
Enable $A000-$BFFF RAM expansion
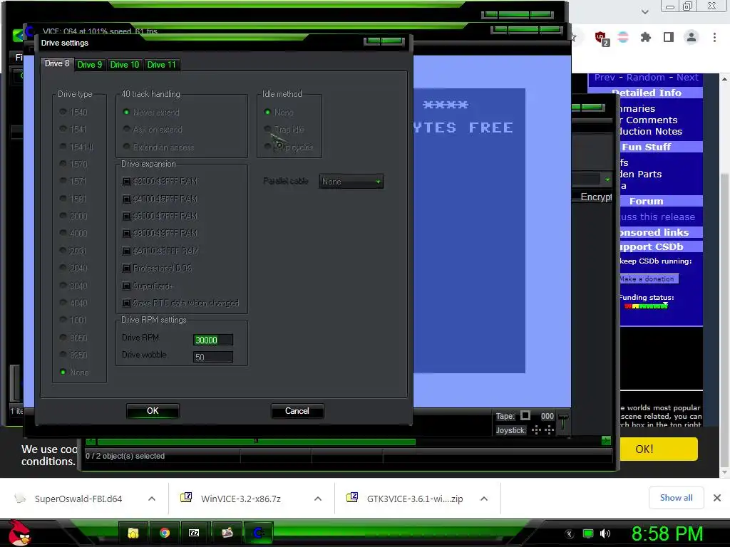tap(160, 251)
